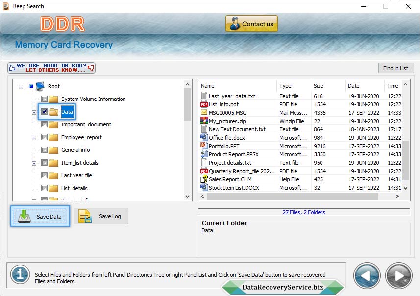
Task: Toggle the Root checkbox
Action: [31, 86]
